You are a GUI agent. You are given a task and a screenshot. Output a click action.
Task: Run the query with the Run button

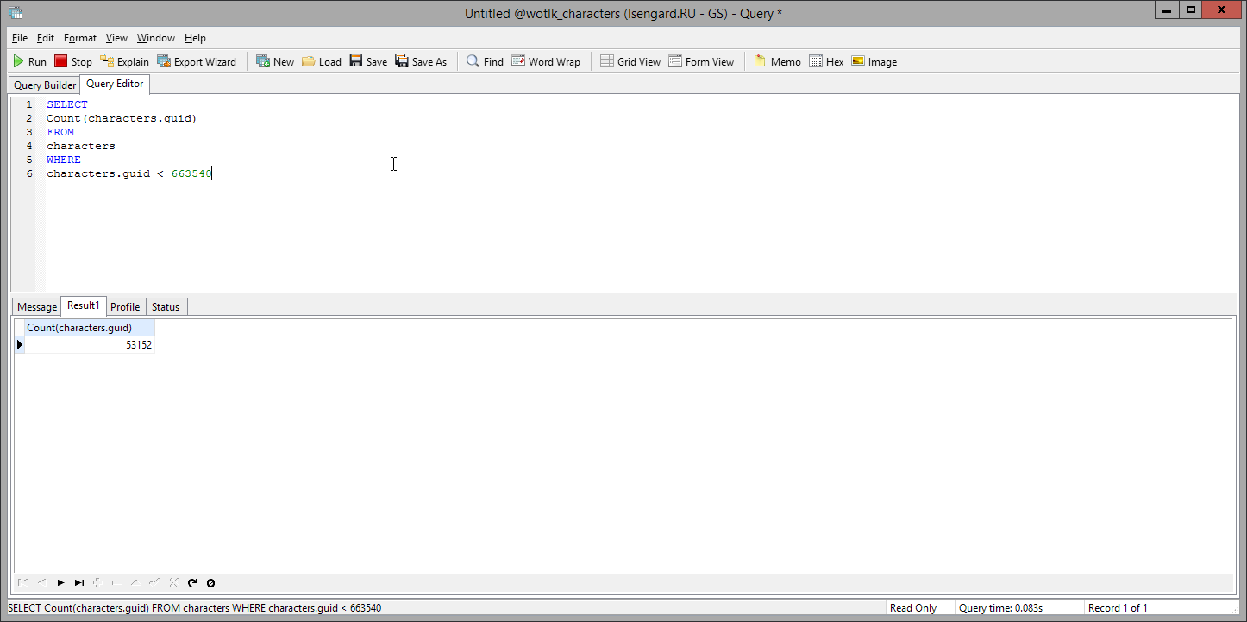[x=29, y=61]
